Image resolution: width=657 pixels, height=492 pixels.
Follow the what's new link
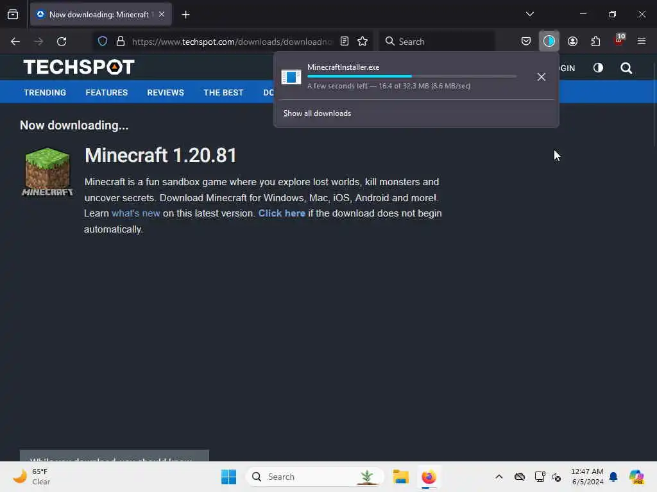(136, 213)
